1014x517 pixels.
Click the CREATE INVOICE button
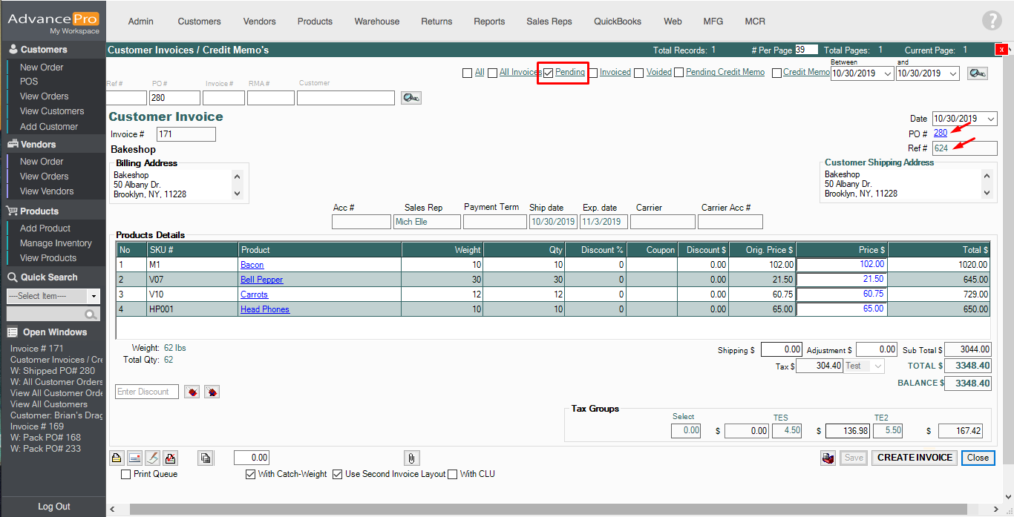point(914,458)
